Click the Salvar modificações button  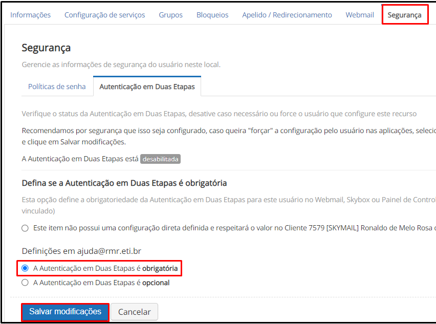coord(65,312)
